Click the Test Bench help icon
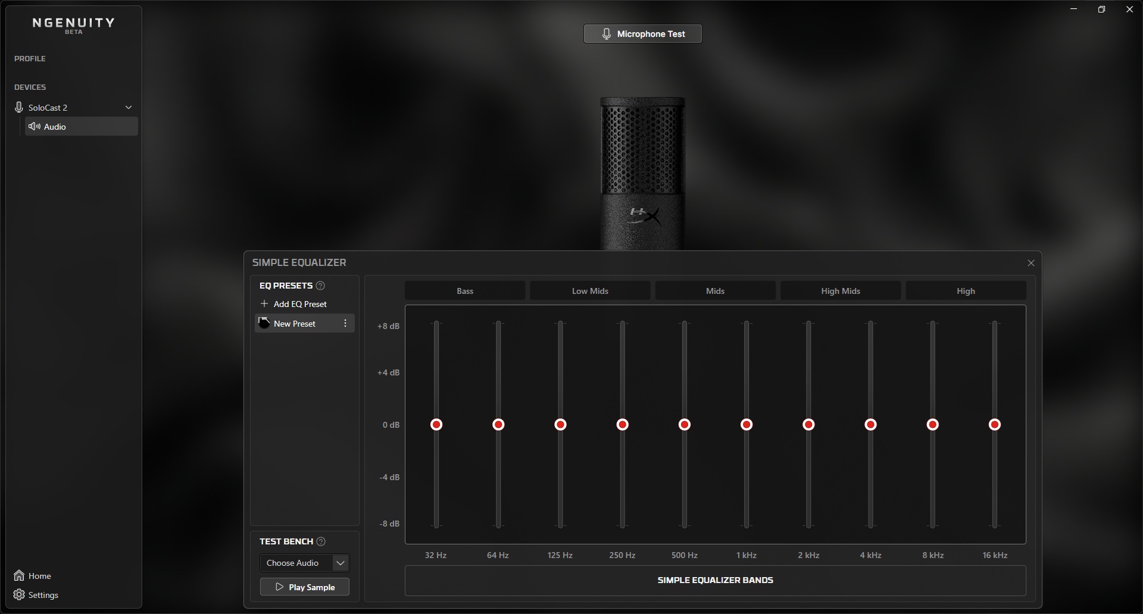 coord(321,541)
